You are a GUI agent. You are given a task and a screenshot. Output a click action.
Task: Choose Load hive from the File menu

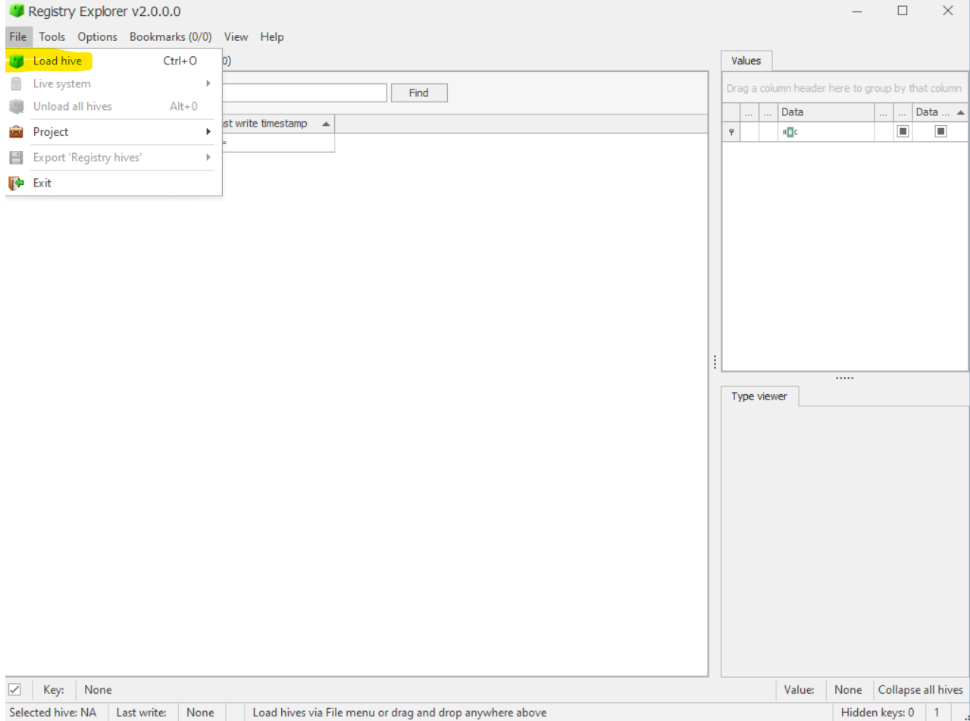coord(114,61)
